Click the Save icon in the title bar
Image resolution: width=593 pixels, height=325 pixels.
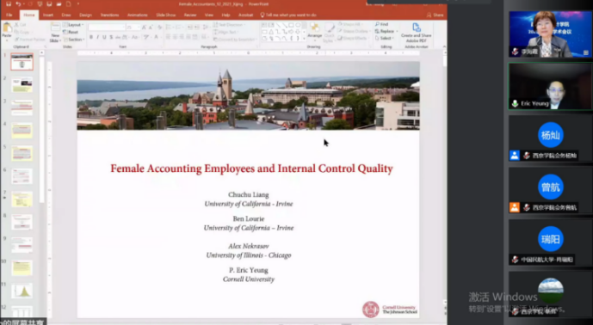[9, 4]
